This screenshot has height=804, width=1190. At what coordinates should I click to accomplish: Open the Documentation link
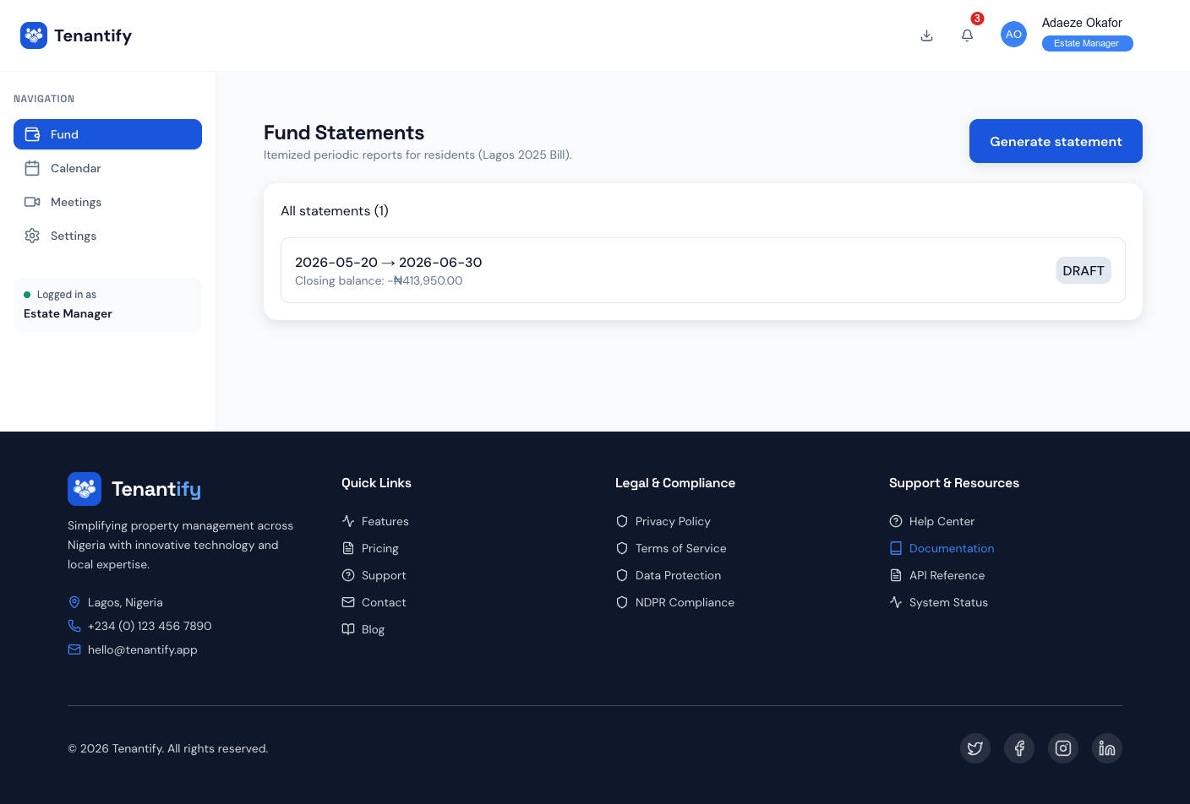coord(952,548)
